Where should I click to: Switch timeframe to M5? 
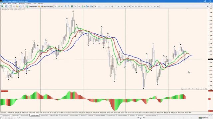pyautogui.click(x=136, y=6)
